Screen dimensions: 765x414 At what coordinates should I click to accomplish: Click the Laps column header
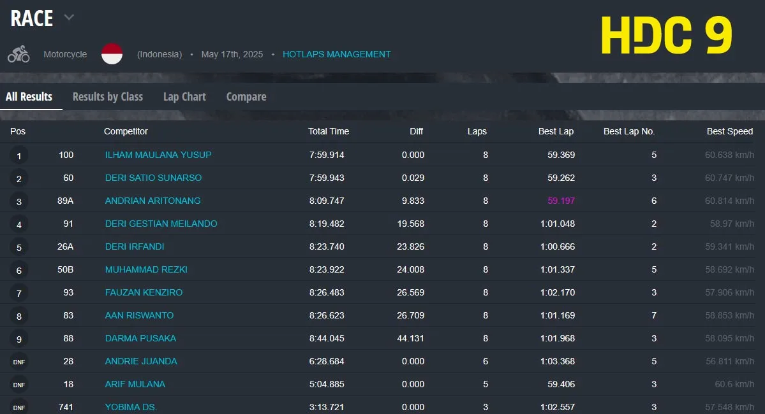pos(477,131)
